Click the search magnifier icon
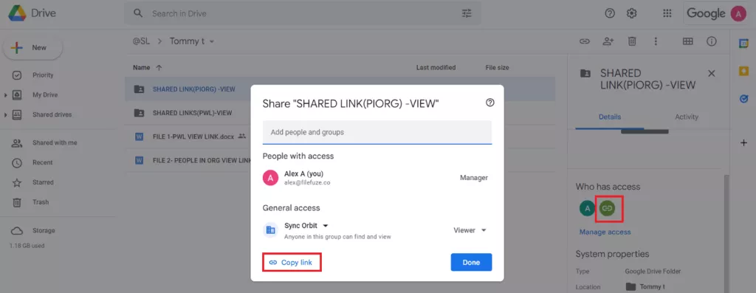Image resolution: width=756 pixels, height=293 pixels. [x=138, y=13]
